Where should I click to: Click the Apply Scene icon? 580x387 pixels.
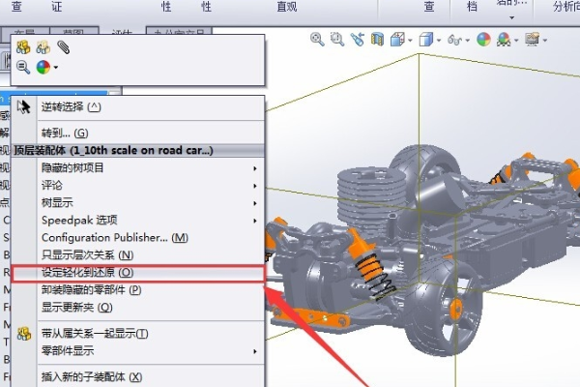coord(504,39)
